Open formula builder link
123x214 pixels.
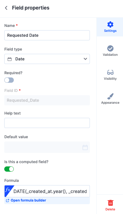[28, 200]
